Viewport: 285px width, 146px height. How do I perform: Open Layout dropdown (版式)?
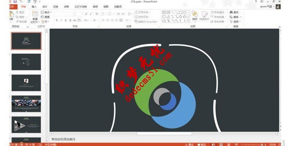click(x=46, y=12)
